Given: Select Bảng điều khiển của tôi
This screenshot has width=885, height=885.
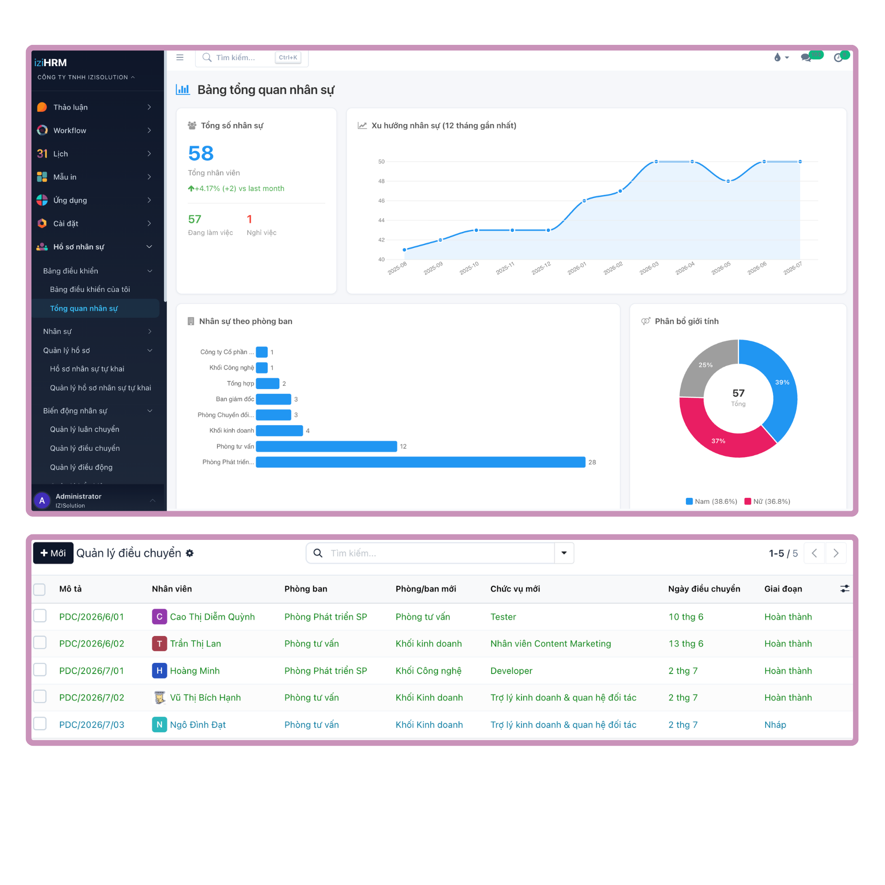Looking at the screenshot, I should 90,289.
